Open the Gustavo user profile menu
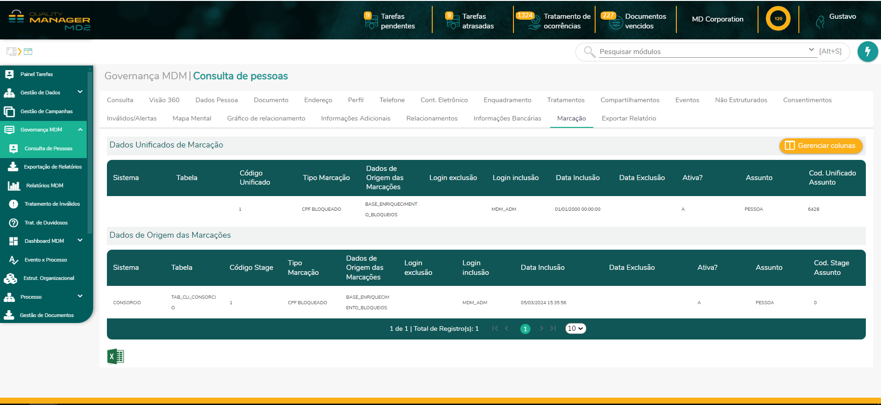The image size is (881, 405). click(x=836, y=19)
